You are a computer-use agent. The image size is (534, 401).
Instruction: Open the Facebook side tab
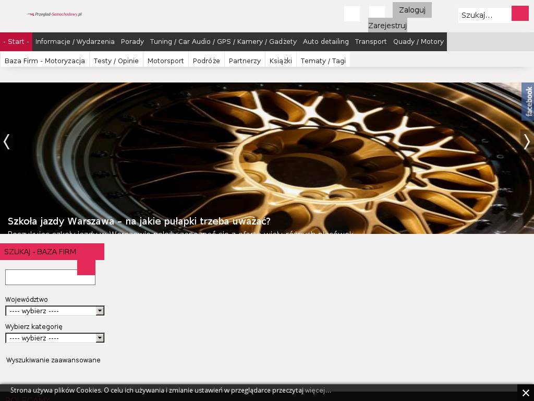click(x=528, y=101)
